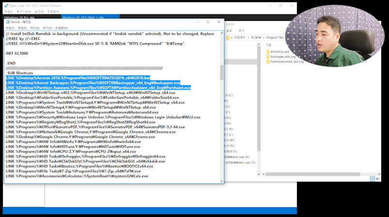Click the Backupper_x64_Eng folder icon
The image size is (389, 217).
coord(268,57)
